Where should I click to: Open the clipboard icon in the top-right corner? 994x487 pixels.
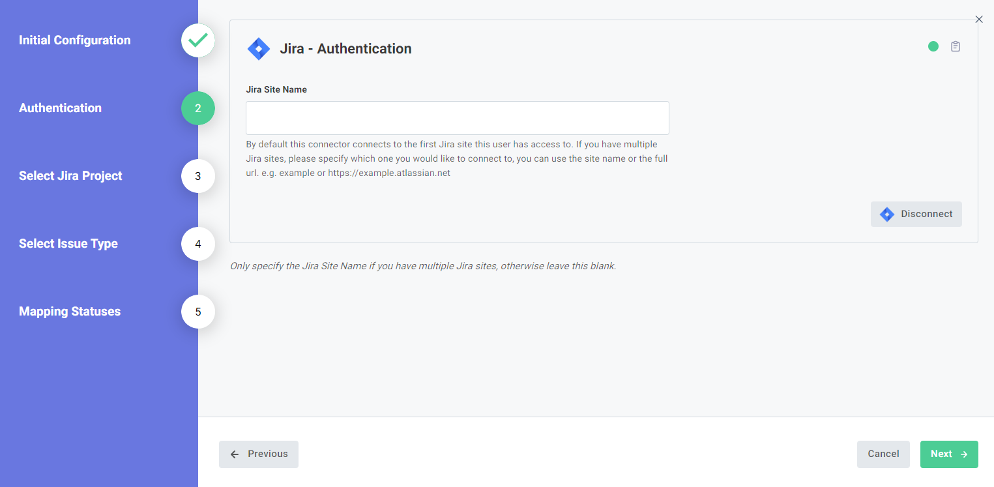tap(956, 46)
